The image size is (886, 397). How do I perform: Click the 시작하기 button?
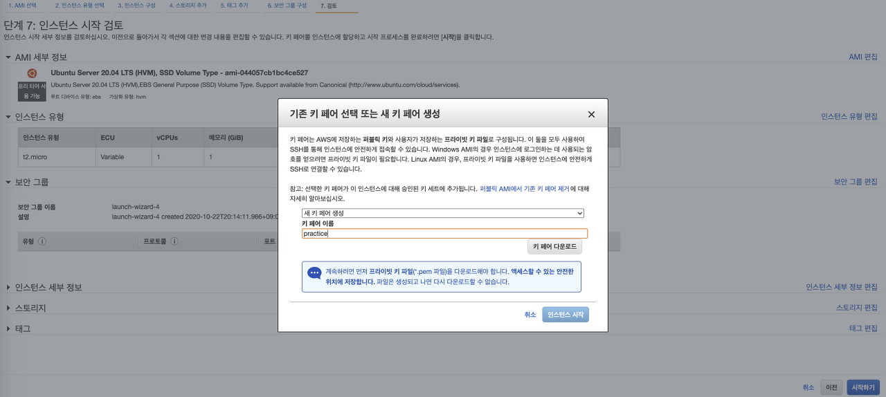864,387
